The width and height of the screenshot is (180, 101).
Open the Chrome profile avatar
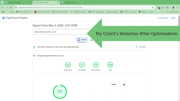click(x=173, y=7)
